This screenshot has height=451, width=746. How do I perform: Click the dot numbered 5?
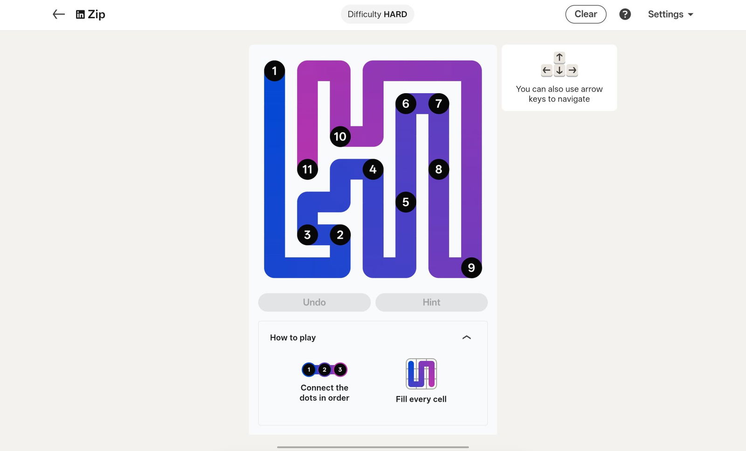point(406,202)
